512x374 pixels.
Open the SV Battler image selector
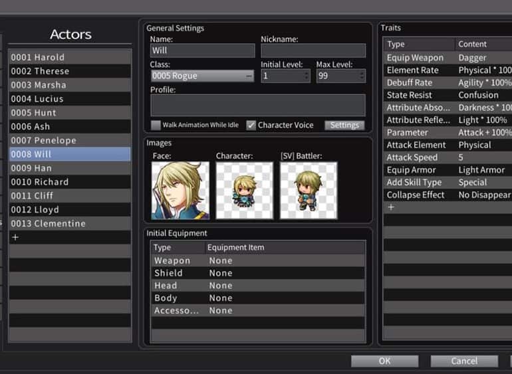point(308,190)
